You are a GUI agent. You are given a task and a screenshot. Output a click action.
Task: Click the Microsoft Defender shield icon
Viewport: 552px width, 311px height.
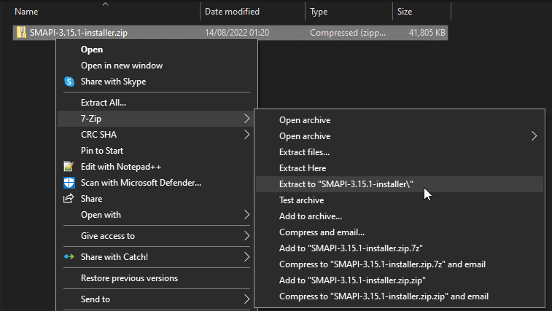(69, 183)
